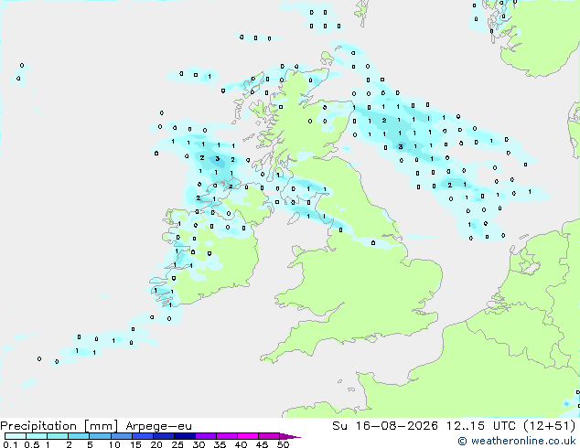
Task: Click the '40' legend label
Action: pyautogui.click(x=241, y=444)
